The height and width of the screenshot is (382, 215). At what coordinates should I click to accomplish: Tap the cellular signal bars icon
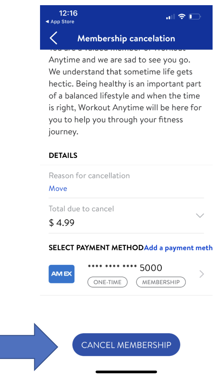pos(170,17)
